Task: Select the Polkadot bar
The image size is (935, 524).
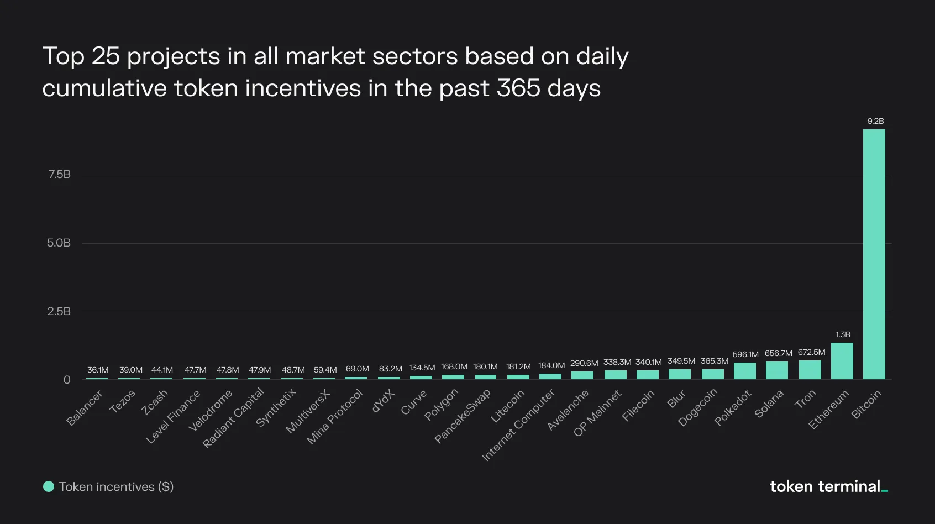Action: tap(745, 371)
